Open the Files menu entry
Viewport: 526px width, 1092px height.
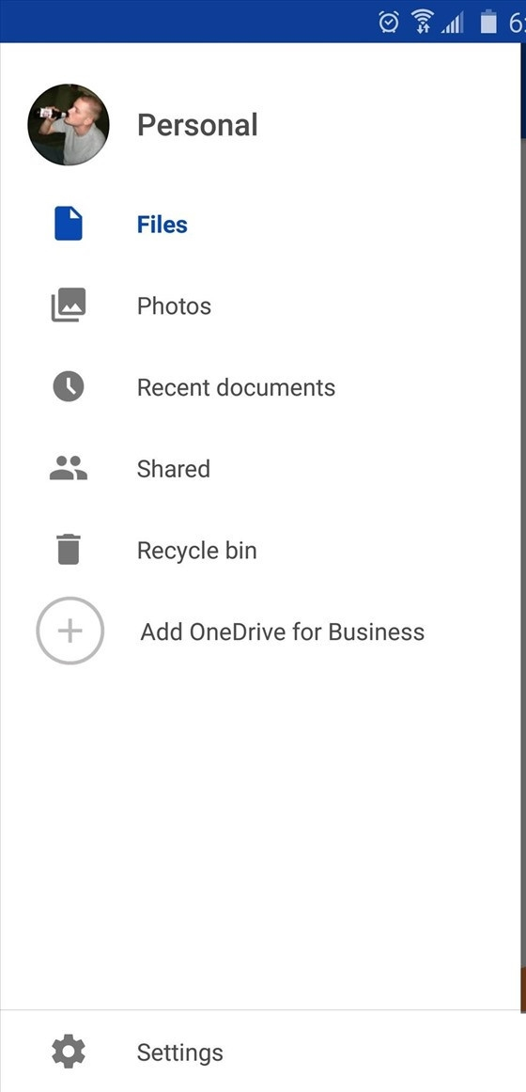point(162,225)
